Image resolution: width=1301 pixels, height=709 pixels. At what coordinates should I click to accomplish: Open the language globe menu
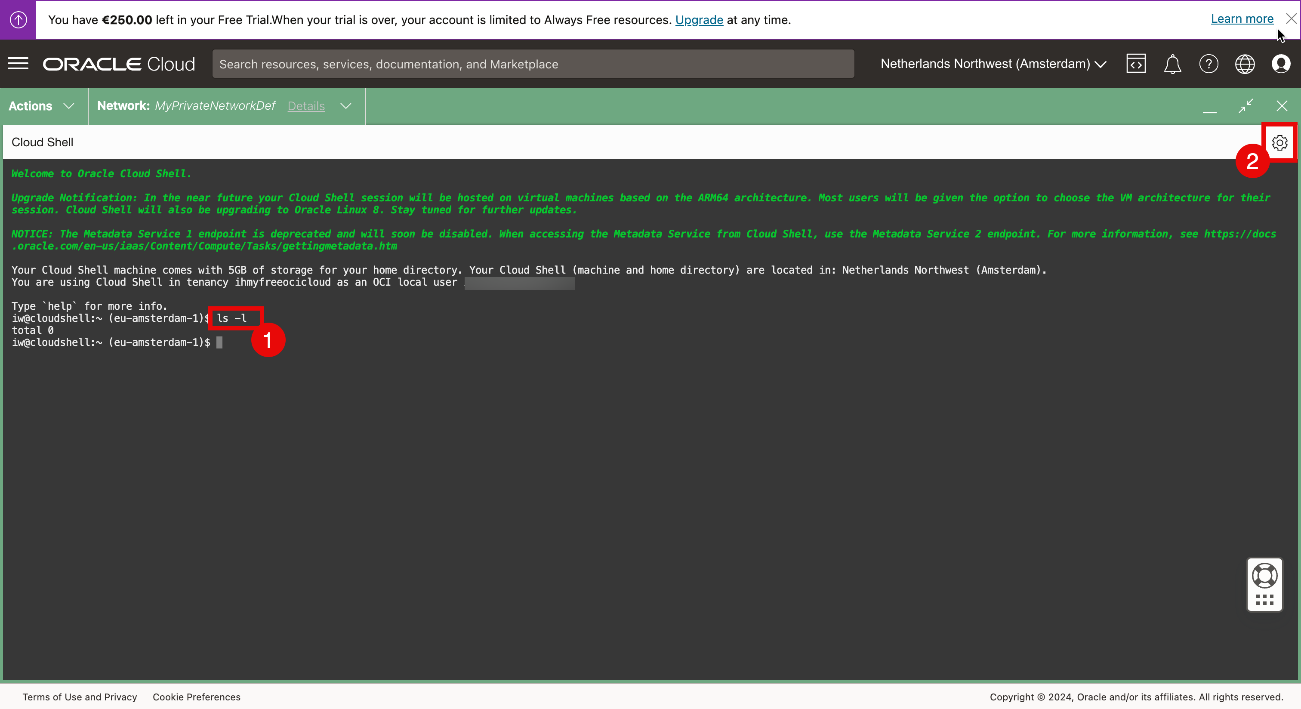(x=1245, y=64)
